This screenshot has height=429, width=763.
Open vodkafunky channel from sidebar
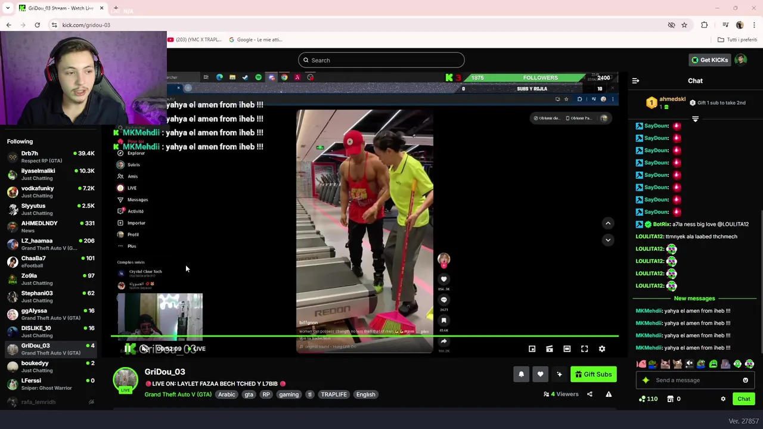tap(51, 192)
